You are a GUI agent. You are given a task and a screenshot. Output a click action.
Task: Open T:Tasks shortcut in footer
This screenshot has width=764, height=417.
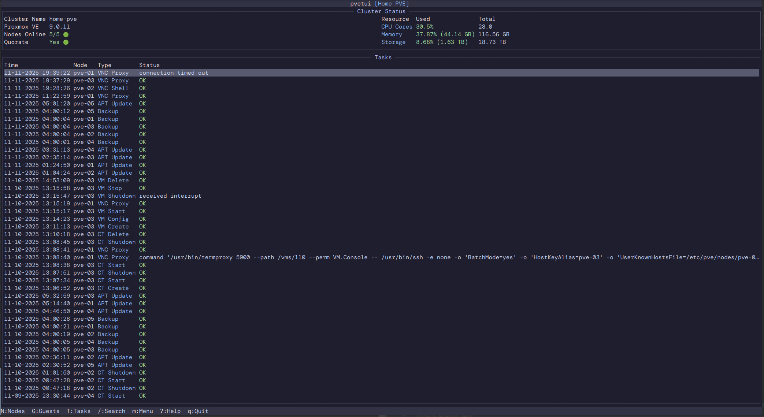pyautogui.click(x=78, y=411)
